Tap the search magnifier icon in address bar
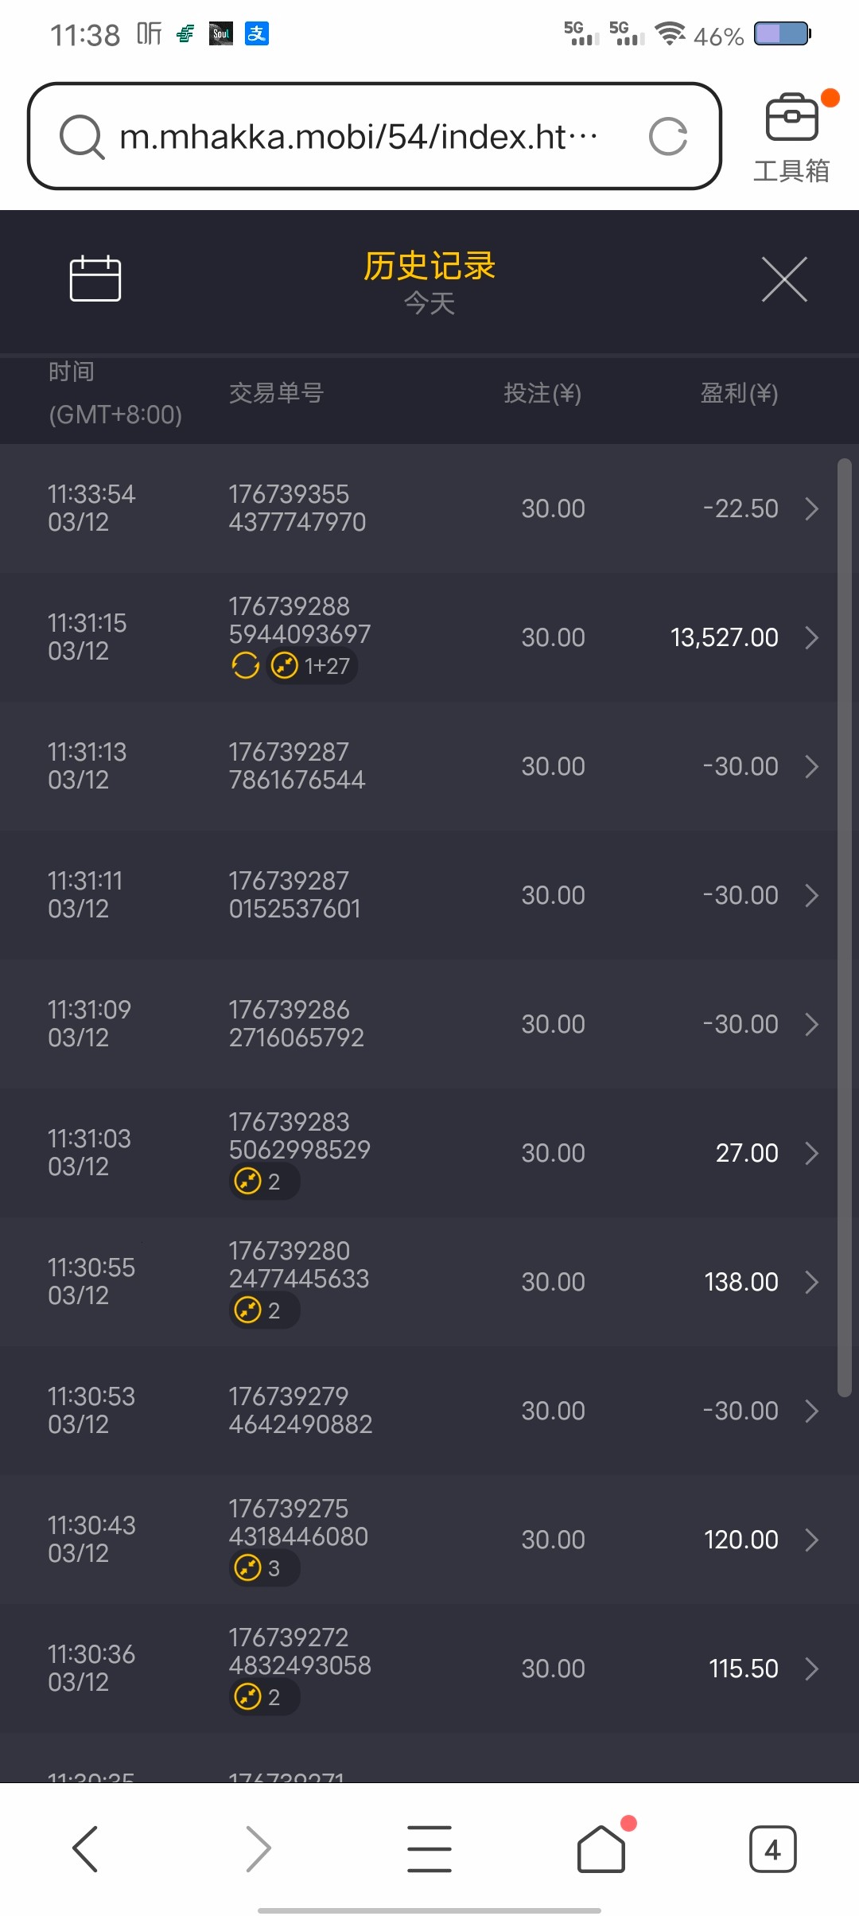Screen dimensions: 859x1916 (x=81, y=137)
